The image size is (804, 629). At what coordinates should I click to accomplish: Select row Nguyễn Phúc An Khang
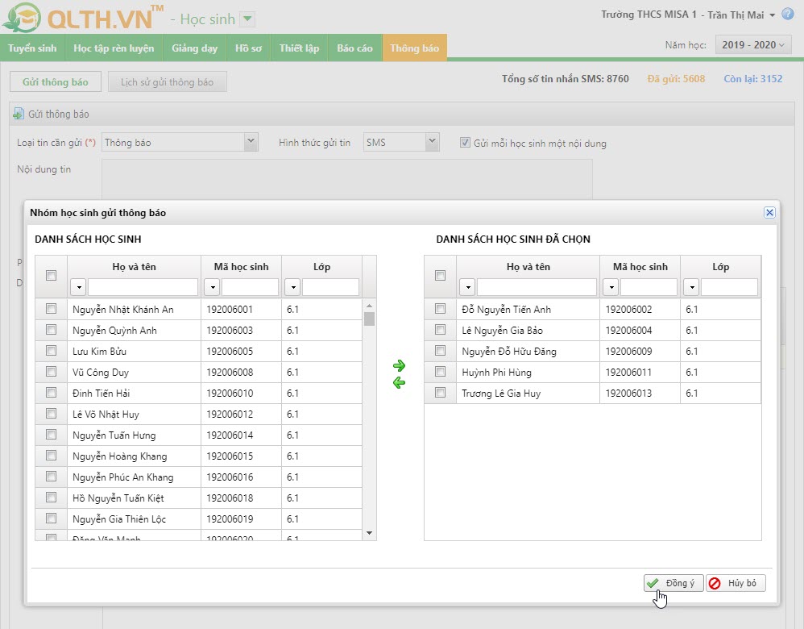[198, 477]
